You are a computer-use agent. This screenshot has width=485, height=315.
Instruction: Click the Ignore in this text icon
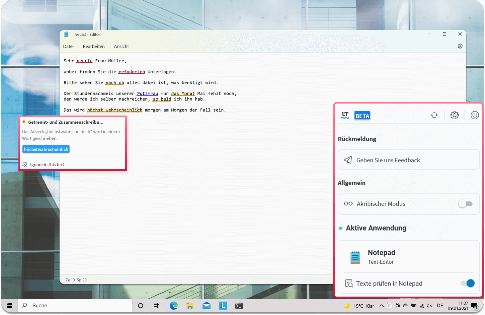click(24, 165)
